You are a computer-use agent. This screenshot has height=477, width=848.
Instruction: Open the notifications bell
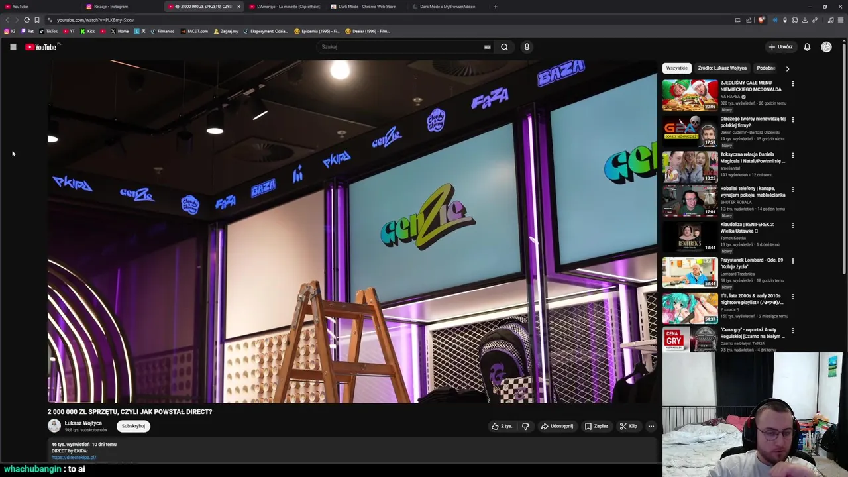tap(807, 47)
